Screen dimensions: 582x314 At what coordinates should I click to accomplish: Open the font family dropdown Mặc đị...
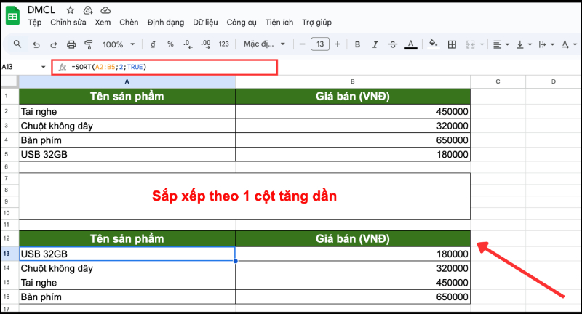point(264,44)
